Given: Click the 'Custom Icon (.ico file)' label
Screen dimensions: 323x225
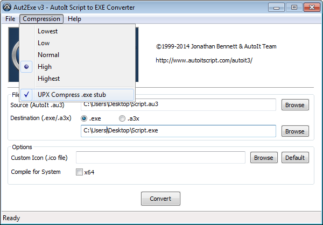Looking at the screenshot, I should pyautogui.click(x=39, y=158).
